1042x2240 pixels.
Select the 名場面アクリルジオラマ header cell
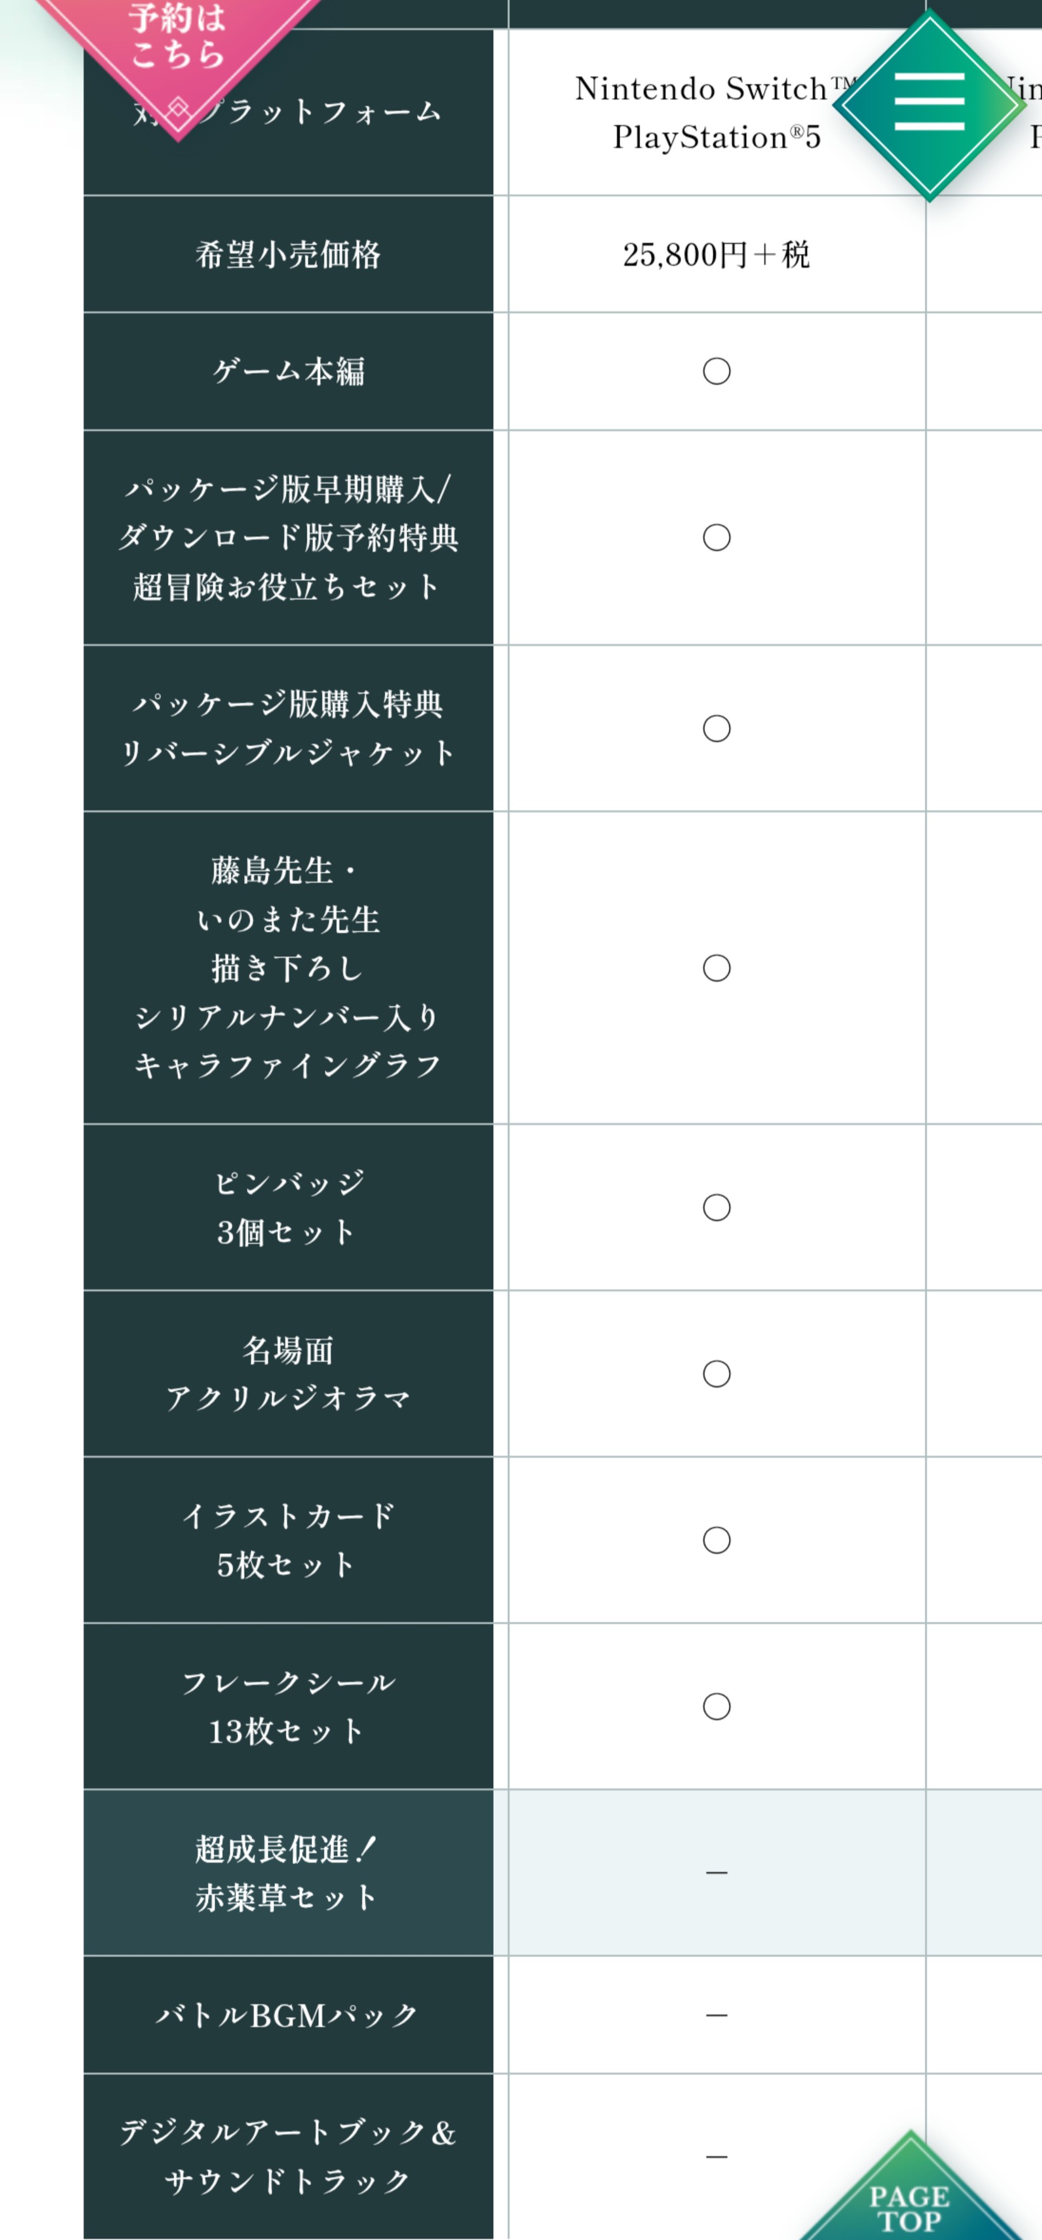(288, 1374)
